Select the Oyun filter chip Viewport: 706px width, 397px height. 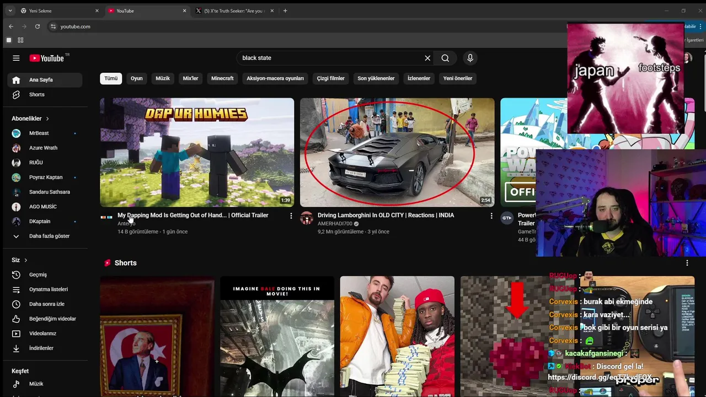tap(137, 78)
